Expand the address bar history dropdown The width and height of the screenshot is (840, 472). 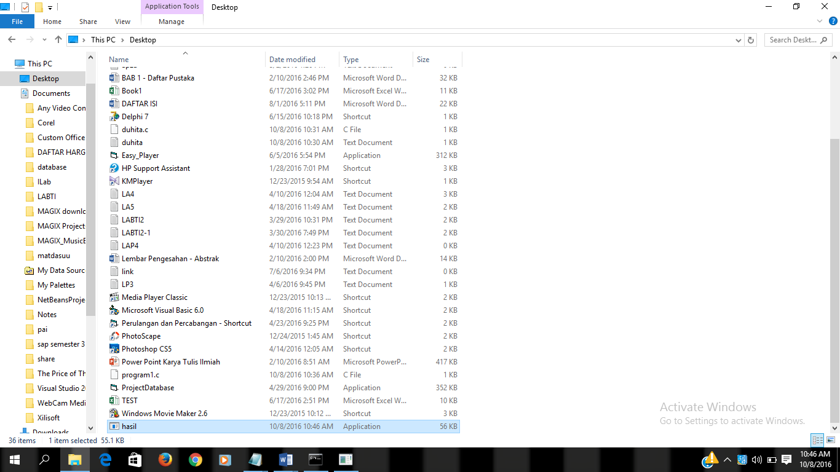[x=739, y=40]
